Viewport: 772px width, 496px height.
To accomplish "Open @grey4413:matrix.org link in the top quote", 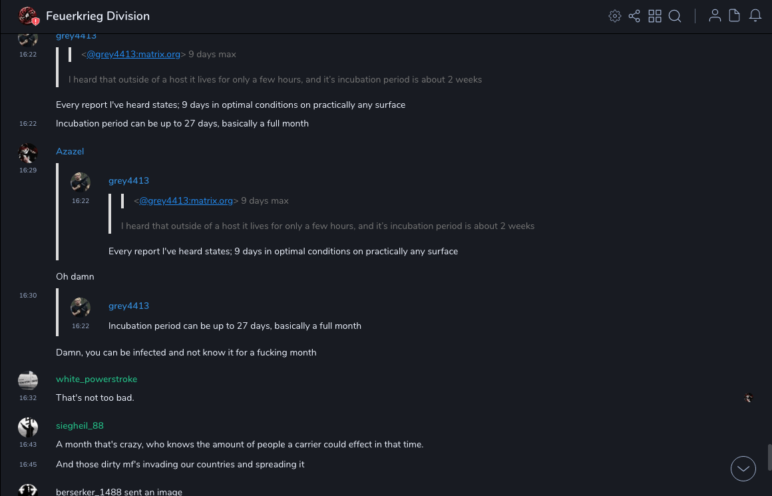I will point(133,54).
